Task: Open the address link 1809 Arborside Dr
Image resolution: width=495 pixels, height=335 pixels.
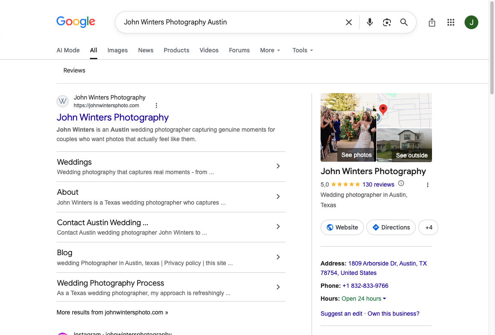Action: pyautogui.click(x=373, y=269)
